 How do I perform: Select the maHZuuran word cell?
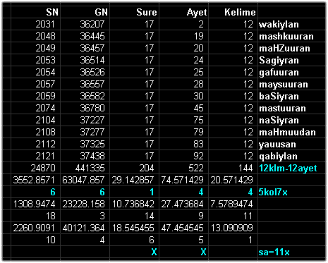pyautogui.click(x=291, y=48)
